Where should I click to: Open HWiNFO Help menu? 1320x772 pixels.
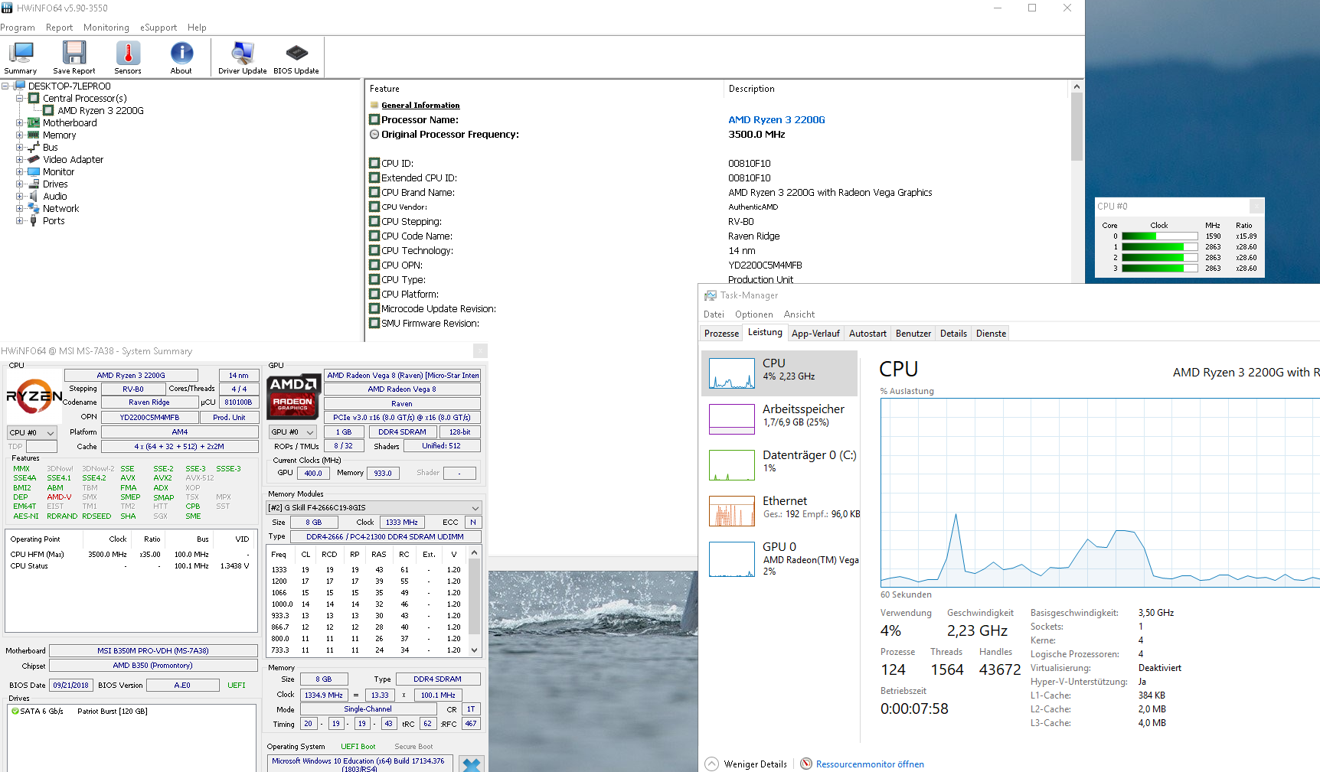pos(197,28)
